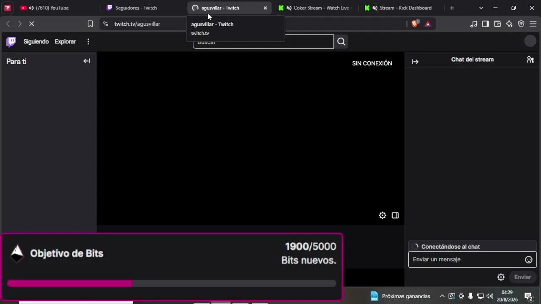Click the Chat del stream heading
This screenshot has height=304, width=541.
[472, 60]
